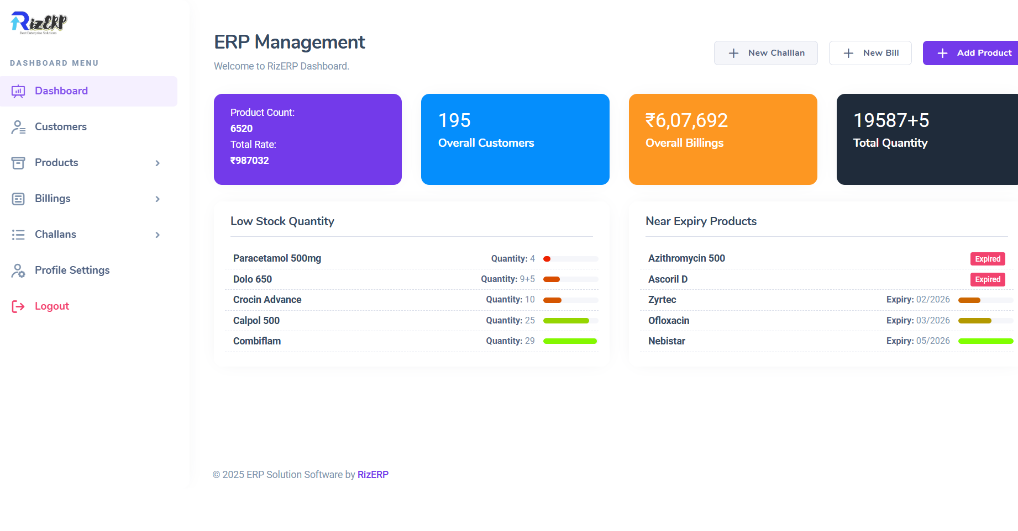
Task: Select the Overall Customers card
Action: coord(515,139)
